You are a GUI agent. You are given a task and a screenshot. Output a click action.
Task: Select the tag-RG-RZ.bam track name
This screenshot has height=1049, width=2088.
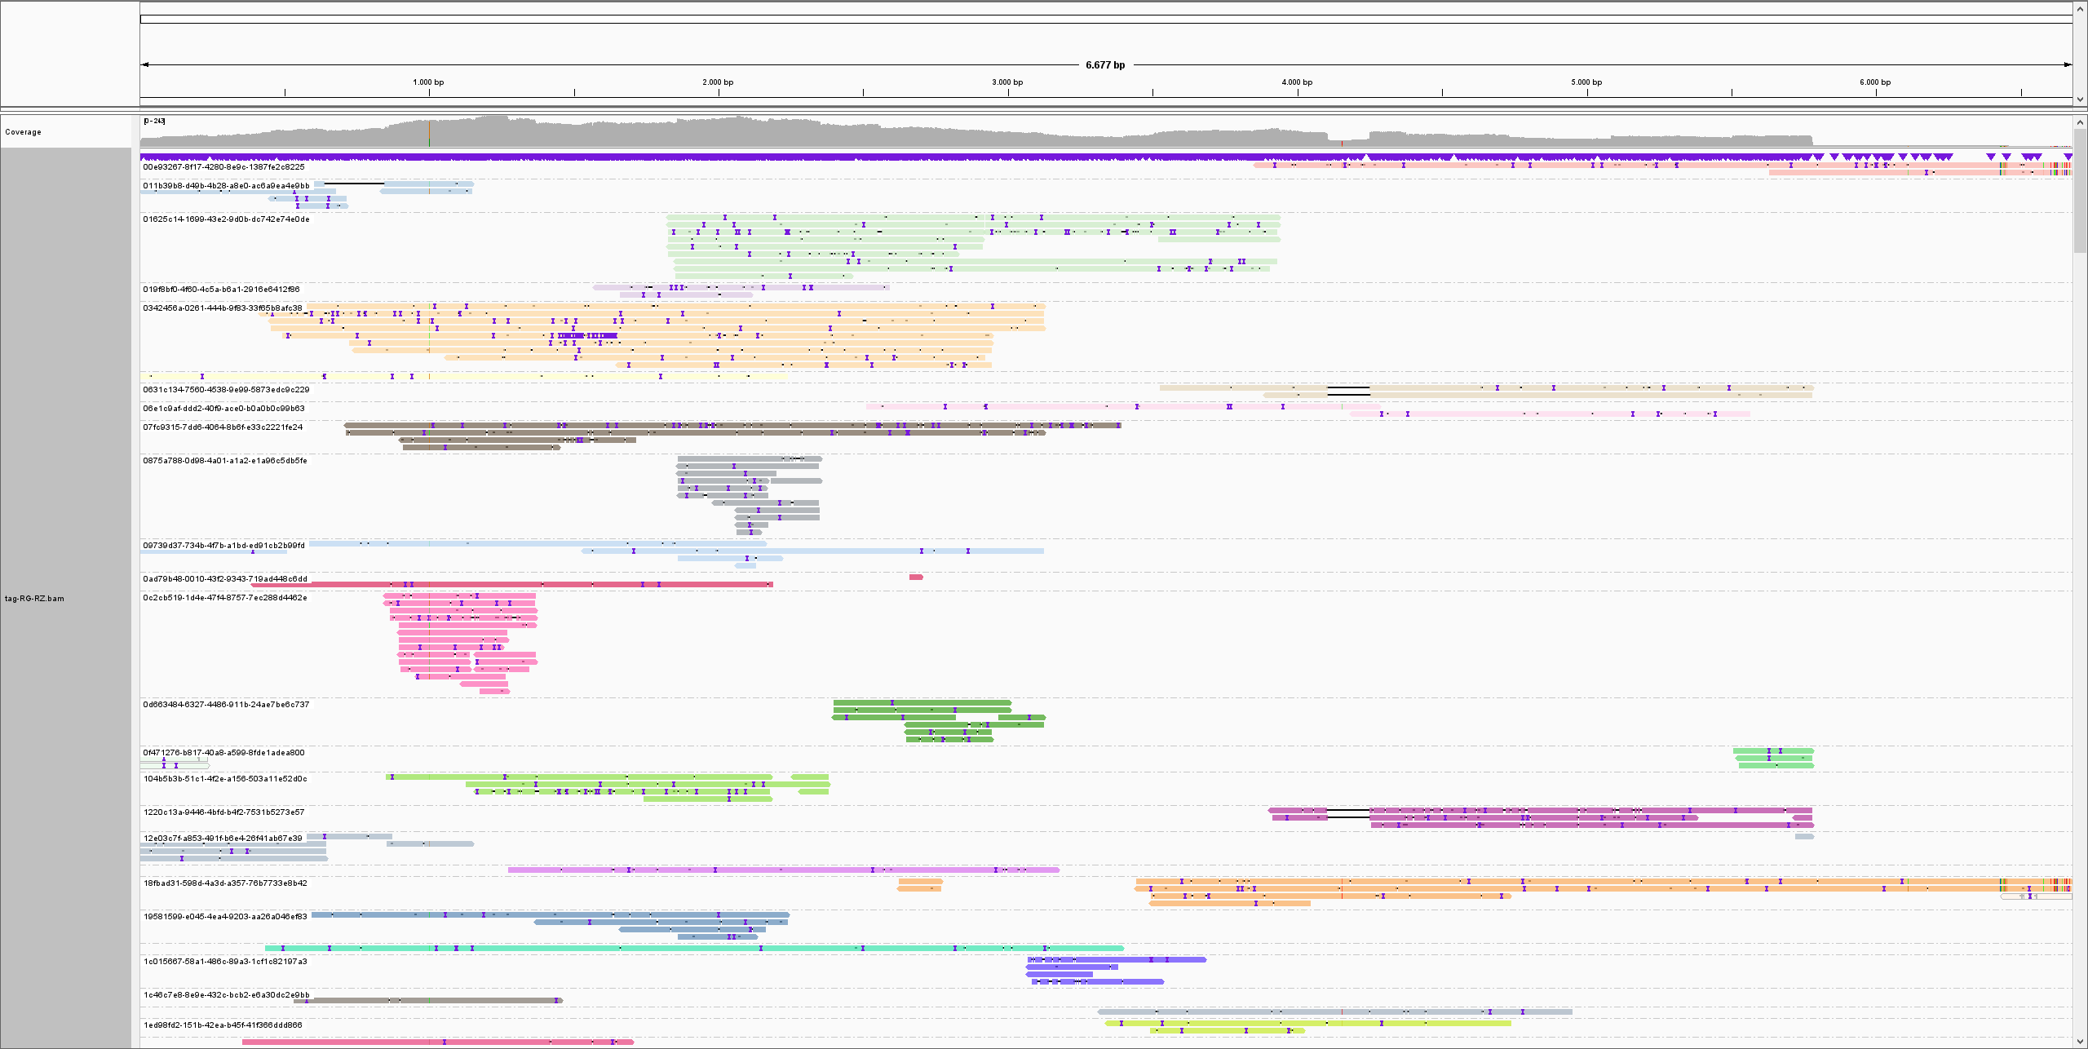click(35, 598)
